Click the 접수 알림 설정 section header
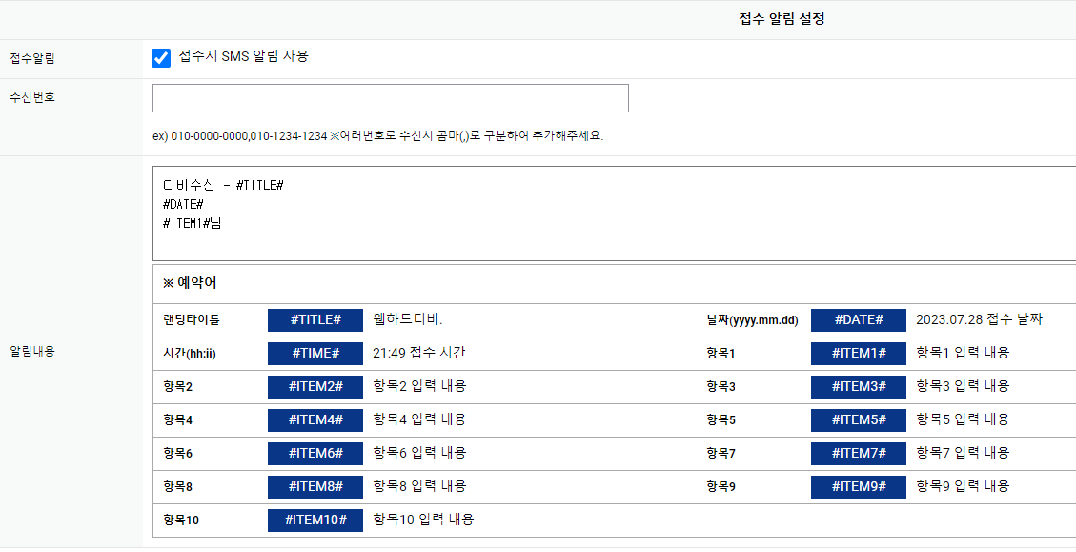 782,19
